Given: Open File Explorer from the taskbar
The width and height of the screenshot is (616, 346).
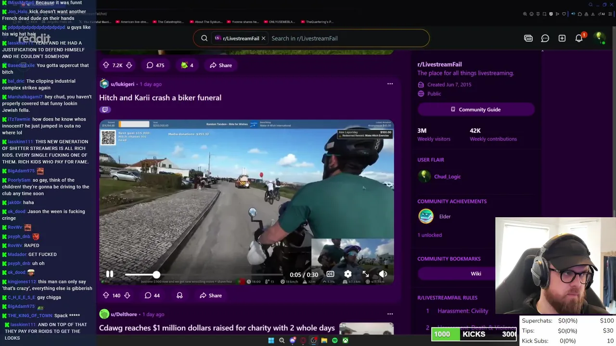Looking at the screenshot, I should coord(324,341).
